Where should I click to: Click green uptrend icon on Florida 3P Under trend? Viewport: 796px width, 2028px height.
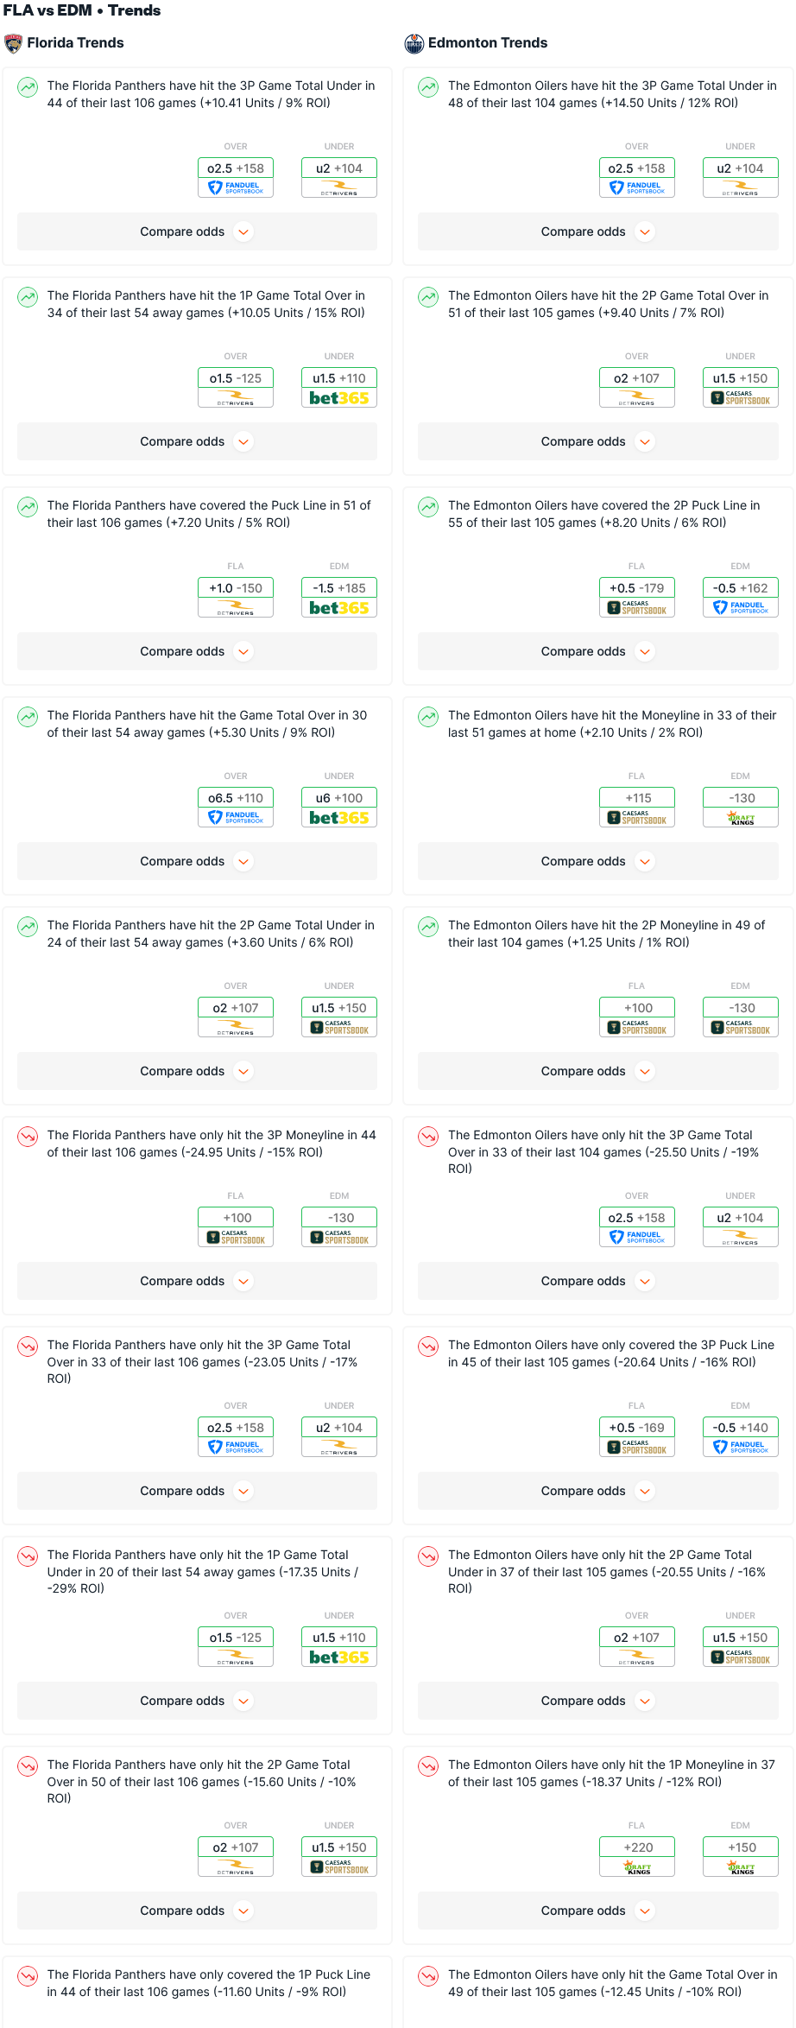(28, 86)
